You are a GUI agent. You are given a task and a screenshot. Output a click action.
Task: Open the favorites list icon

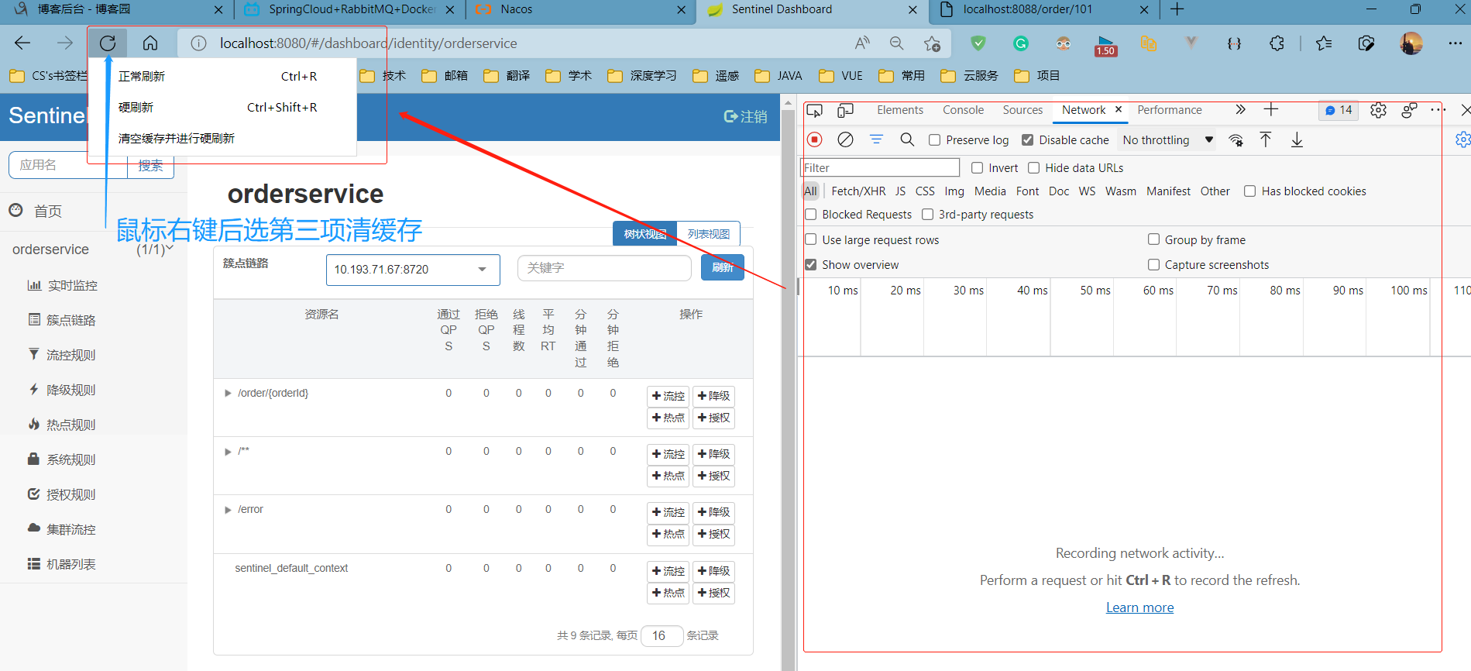(x=1324, y=43)
